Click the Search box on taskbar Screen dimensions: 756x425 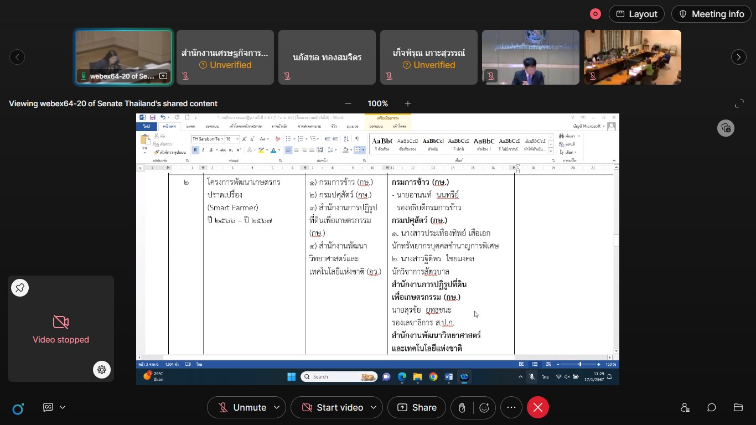[339, 377]
